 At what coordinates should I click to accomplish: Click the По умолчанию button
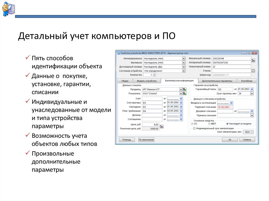tap(146, 139)
